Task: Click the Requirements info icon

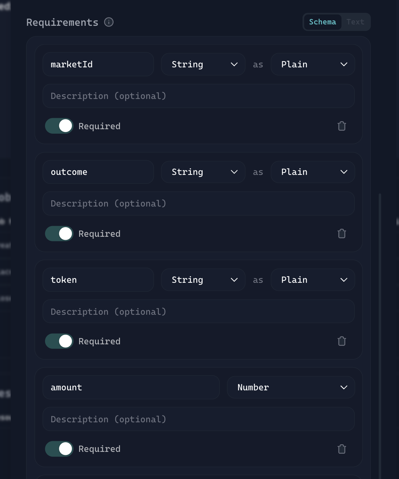Action: click(109, 22)
